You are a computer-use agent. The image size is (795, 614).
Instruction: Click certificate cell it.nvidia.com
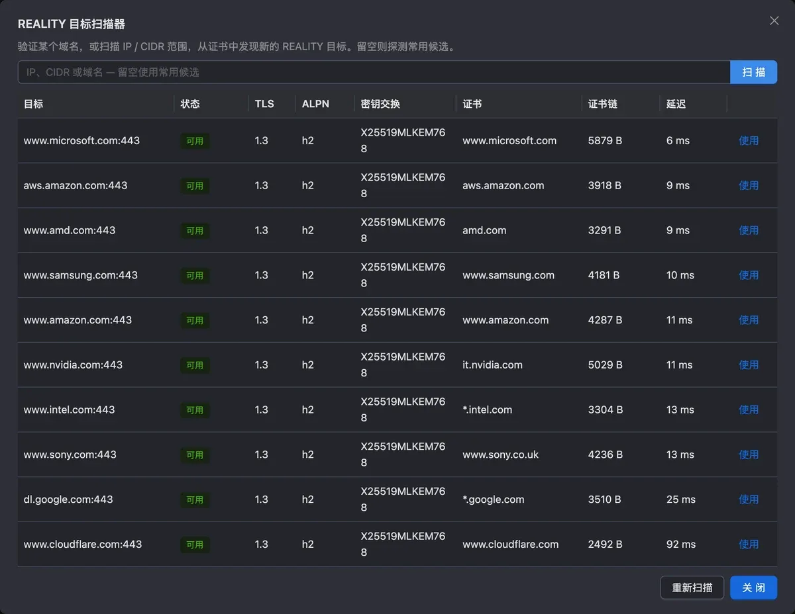pyautogui.click(x=492, y=365)
